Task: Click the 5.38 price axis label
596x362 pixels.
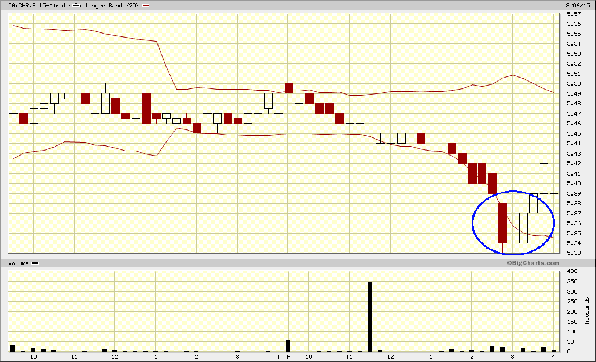Action: tap(574, 203)
